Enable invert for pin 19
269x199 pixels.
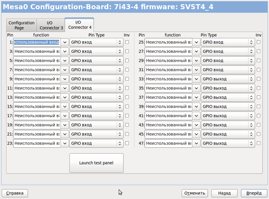click(127, 125)
